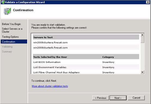Click the settings list scrollbar thumb

click(x=142, y=40)
